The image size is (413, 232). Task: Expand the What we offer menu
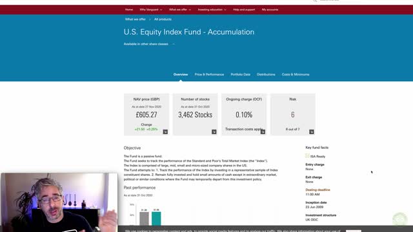pos(180,10)
